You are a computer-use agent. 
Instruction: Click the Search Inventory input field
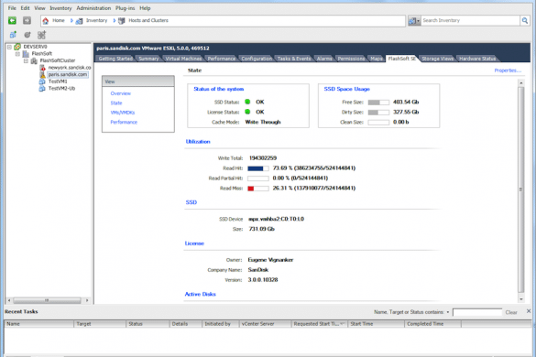pyautogui.click(x=470, y=20)
